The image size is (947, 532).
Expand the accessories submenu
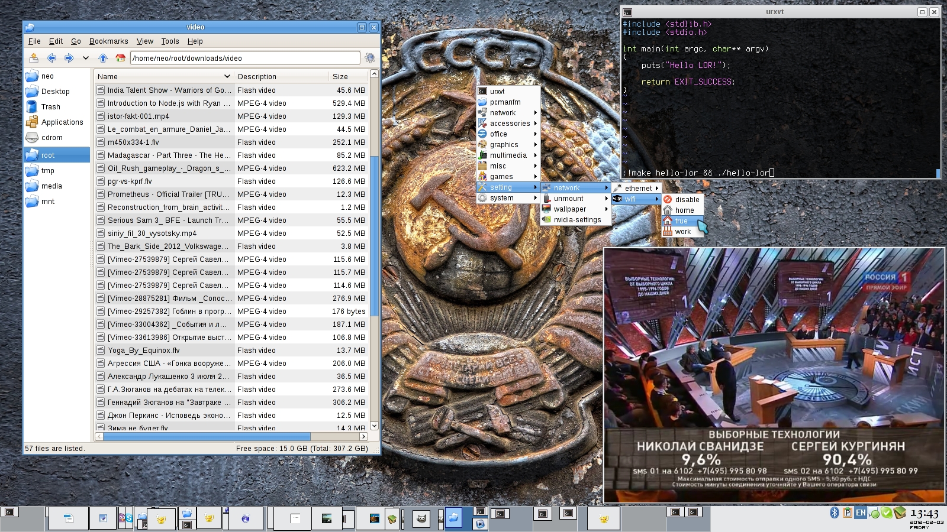508,124
